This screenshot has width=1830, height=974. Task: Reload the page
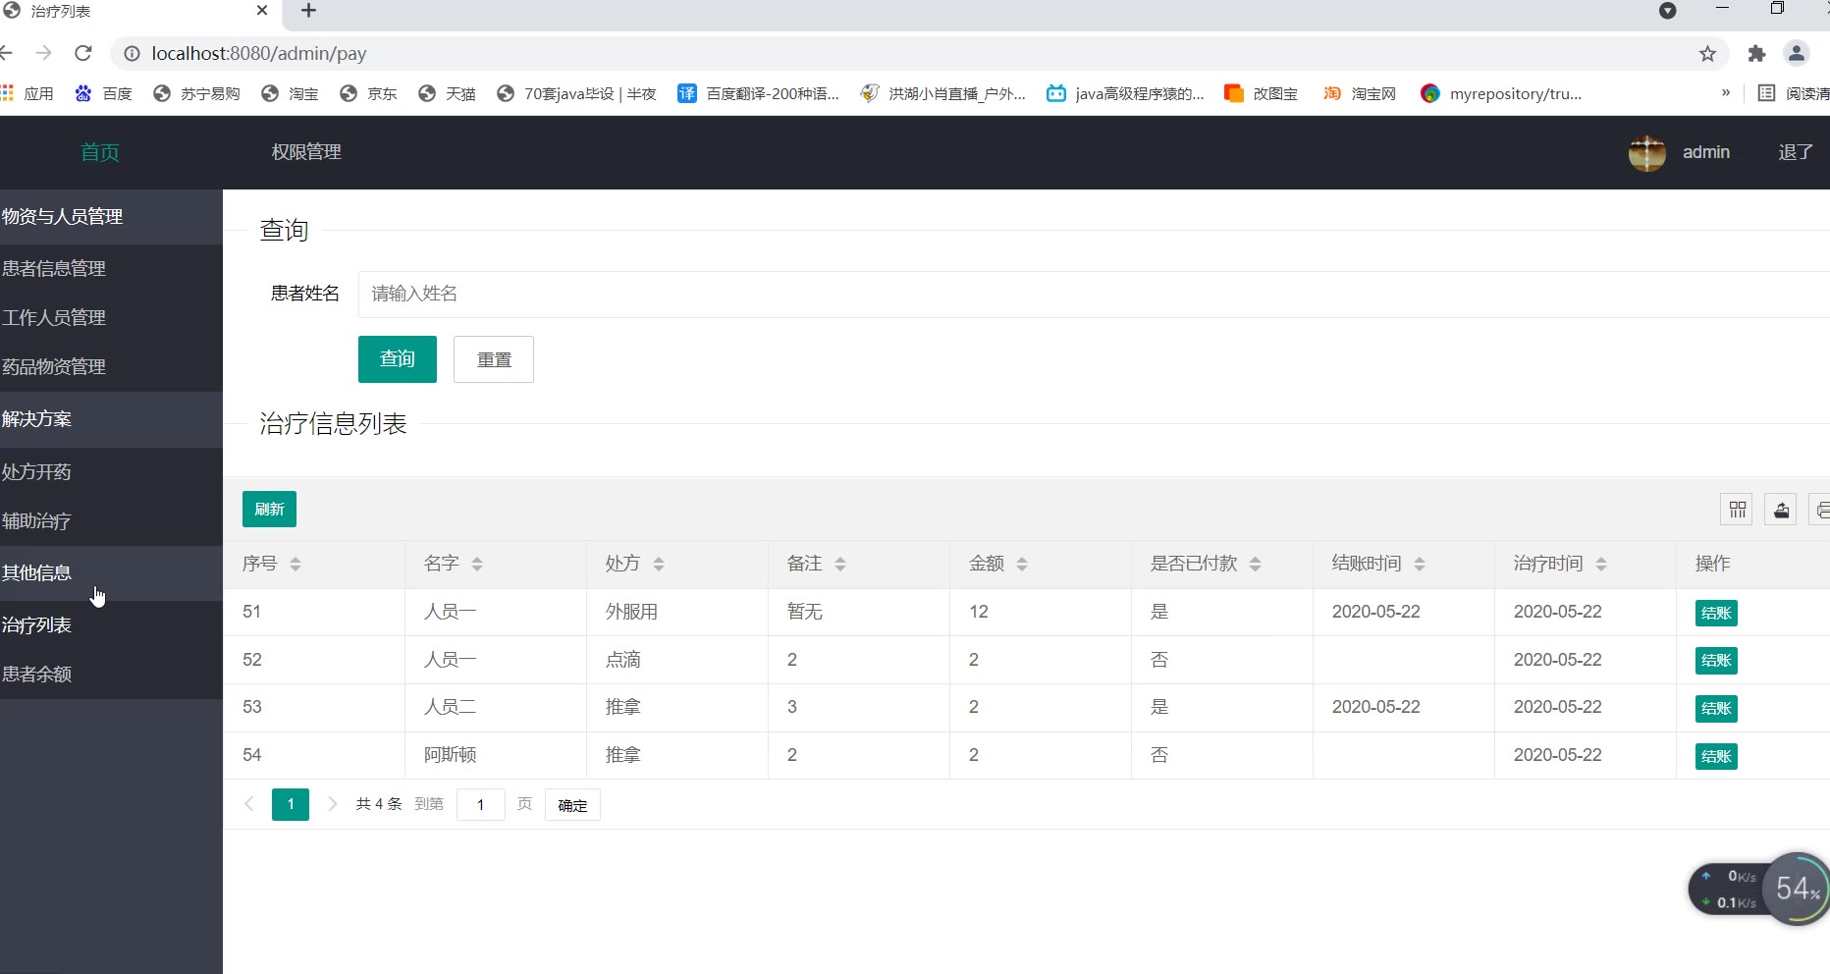pos(83,53)
